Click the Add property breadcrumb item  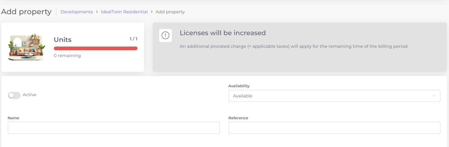point(170,12)
